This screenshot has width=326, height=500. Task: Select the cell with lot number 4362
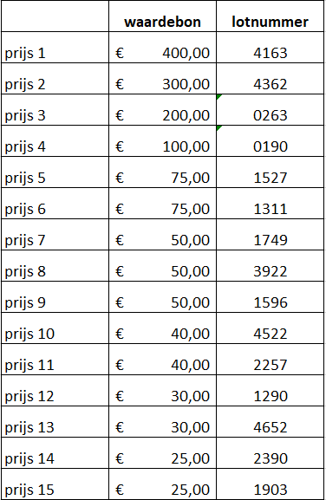pyautogui.click(x=270, y=79)
